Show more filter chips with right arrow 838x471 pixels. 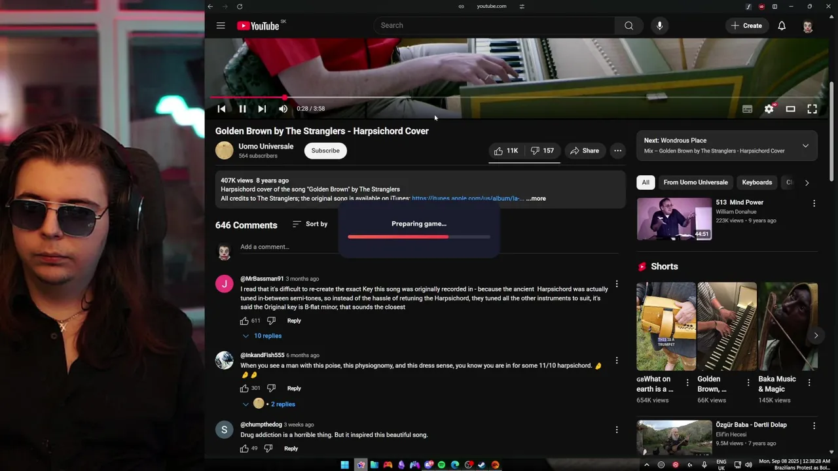pyautogui.click(x=807, y=183)
